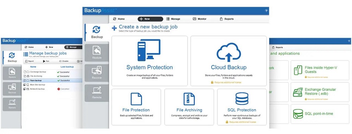Image resolution: width=352 pixels, height=134 pixels.
Task: Click the System Protection title text
Action: tap(150, 67)
